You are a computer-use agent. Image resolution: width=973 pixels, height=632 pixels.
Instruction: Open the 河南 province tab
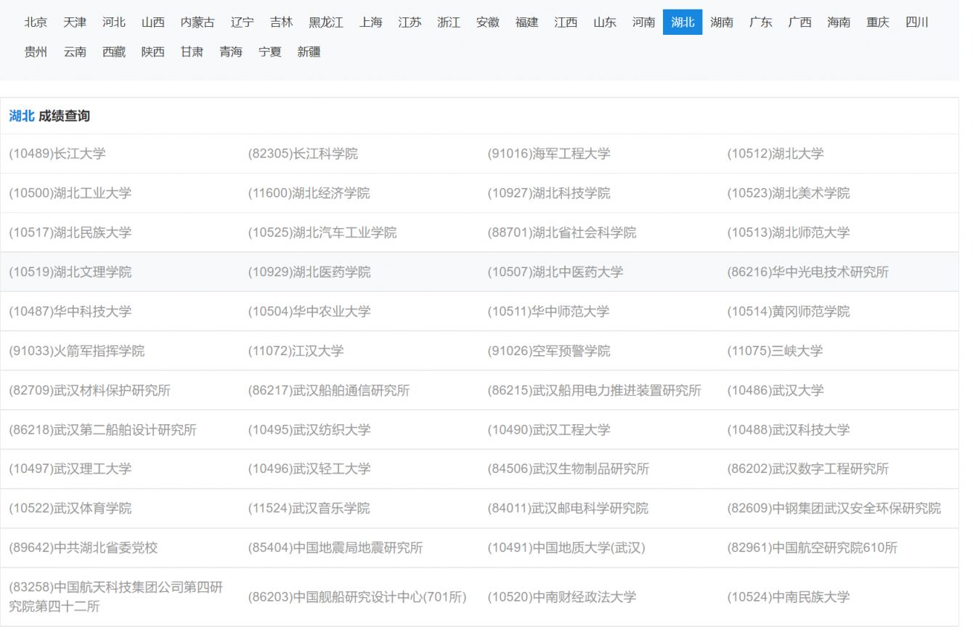click(643, 23)
